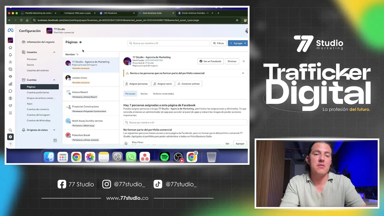The image size is (384, 216).
Task: Click the Help question mark icon
Action: pos(10,144)
